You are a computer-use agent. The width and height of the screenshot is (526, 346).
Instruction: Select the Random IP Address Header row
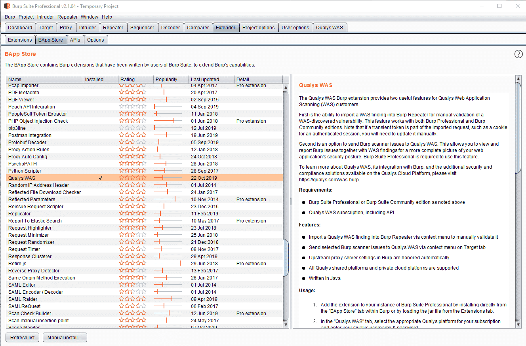tap(145, 185)
